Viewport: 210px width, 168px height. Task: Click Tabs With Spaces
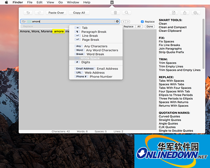171,81
